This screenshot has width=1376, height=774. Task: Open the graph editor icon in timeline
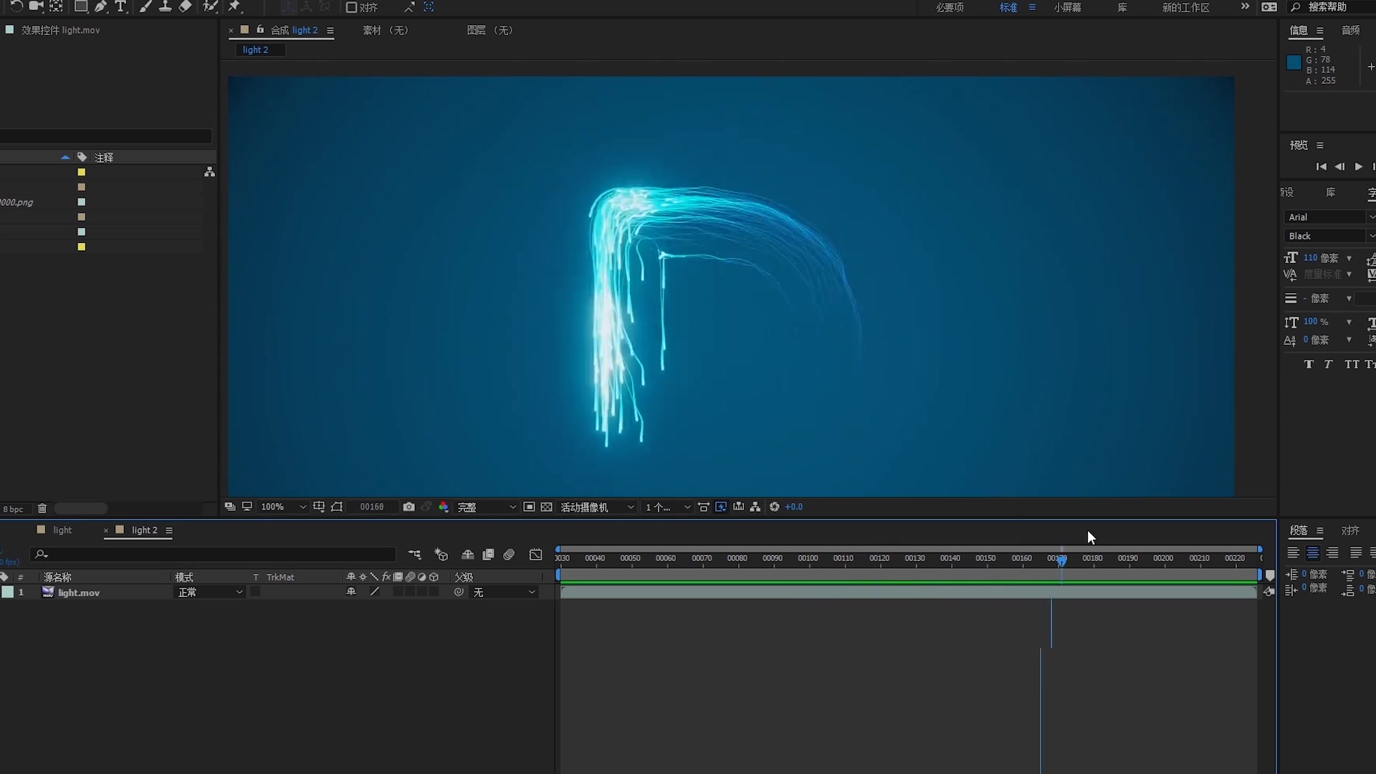(x=535, y=555)
